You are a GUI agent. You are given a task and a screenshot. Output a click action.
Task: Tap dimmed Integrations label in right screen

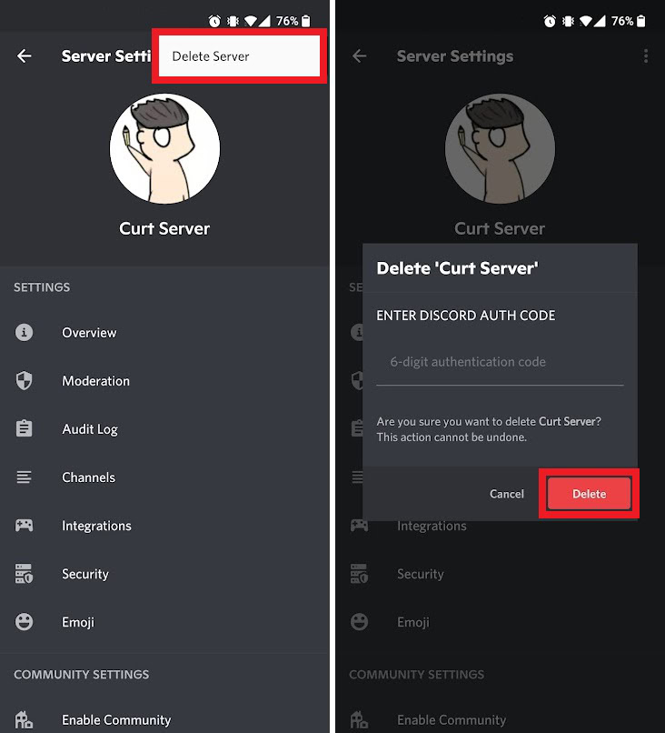(432, 526)
